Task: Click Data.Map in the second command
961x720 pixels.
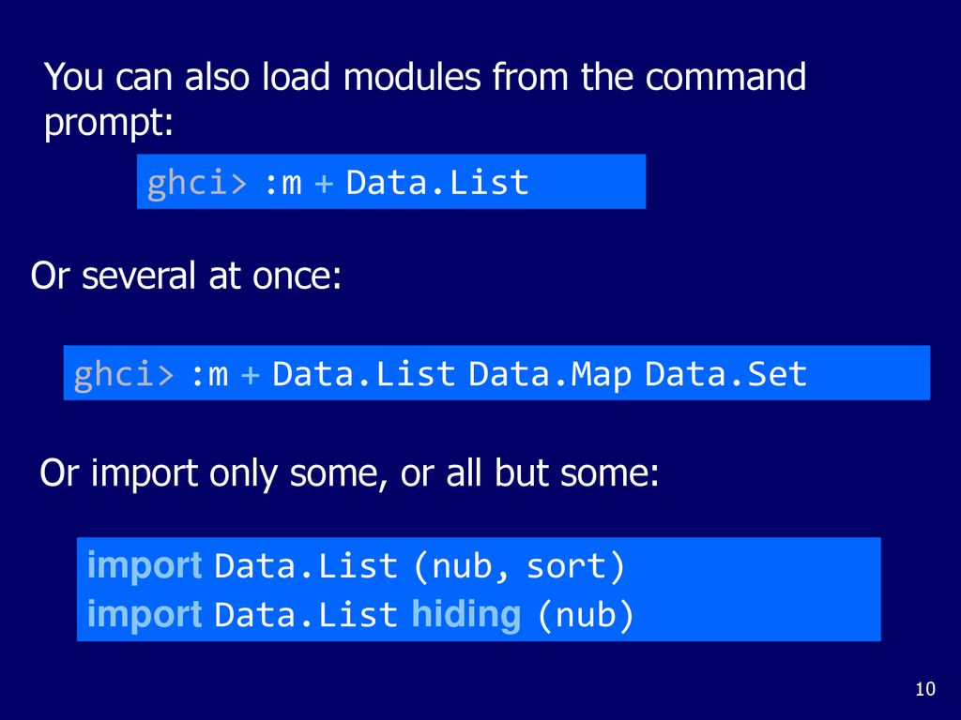Action: pyautogui.click(x=550, y=374)
